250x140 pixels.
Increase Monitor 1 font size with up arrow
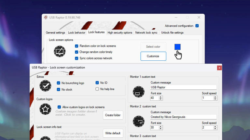(x=161, y=97)
